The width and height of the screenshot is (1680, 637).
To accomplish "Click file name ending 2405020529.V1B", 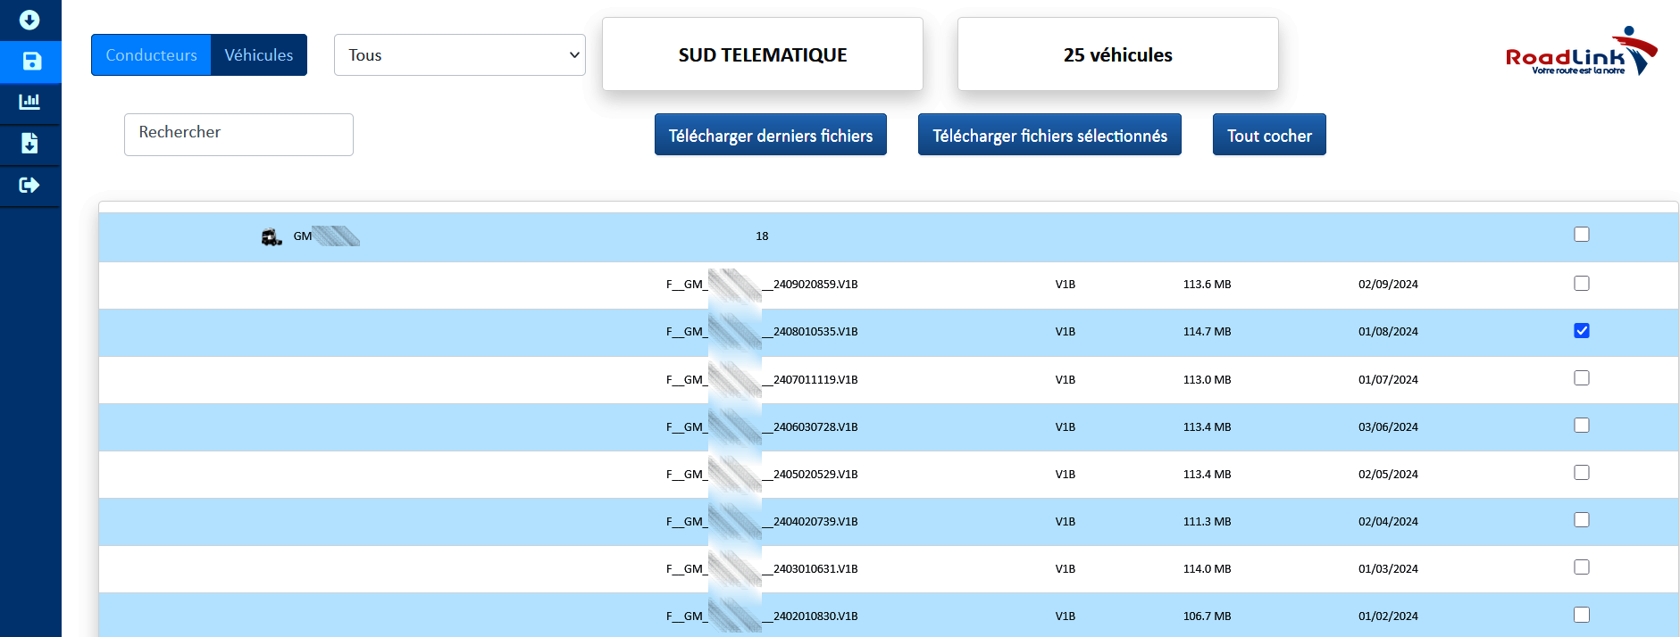I will click(762, 475).
